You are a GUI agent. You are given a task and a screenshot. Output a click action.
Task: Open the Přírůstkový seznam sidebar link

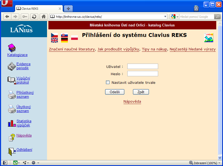pos(25,95)
